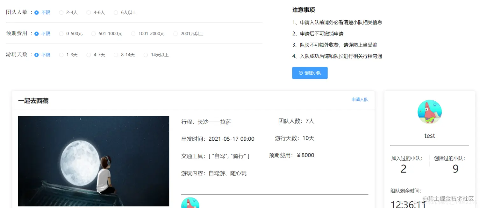This screenshot has width=480, height=208.
Task: Click the moon-themed trip cover image
Action: [x=93, y=161]
